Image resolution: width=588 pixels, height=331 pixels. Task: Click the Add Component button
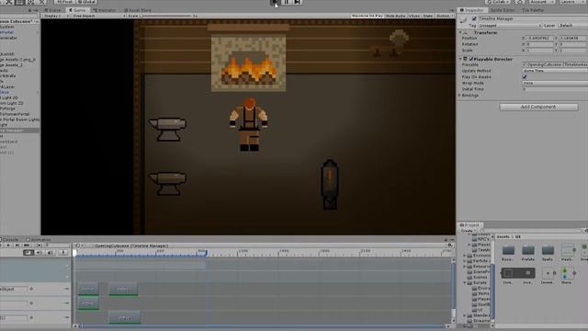[x=538, y=107]
